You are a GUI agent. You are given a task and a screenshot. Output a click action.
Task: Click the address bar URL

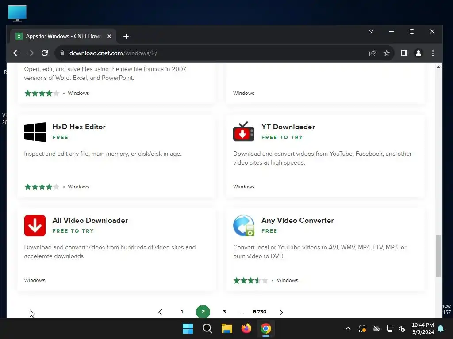tap(113, 53)
